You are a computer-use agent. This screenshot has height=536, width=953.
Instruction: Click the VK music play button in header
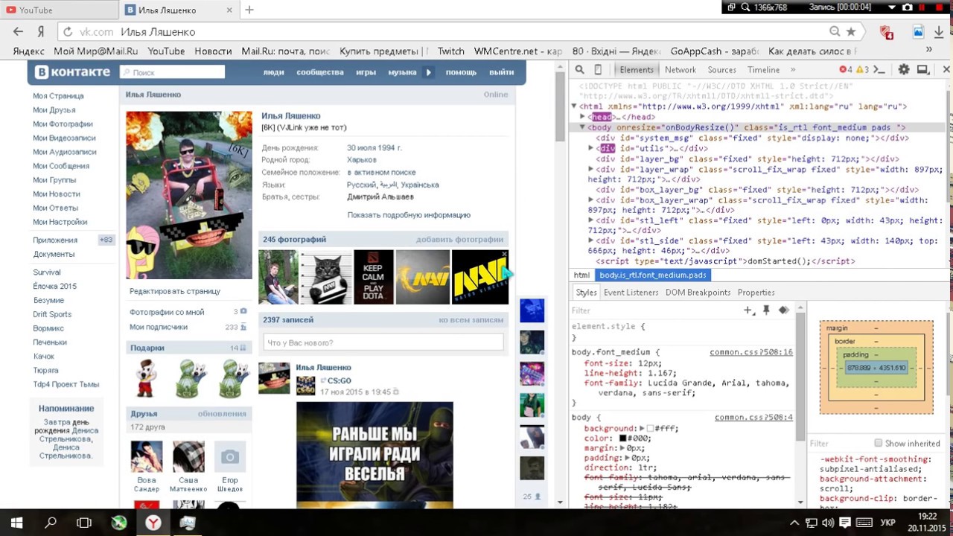[428, 72]
